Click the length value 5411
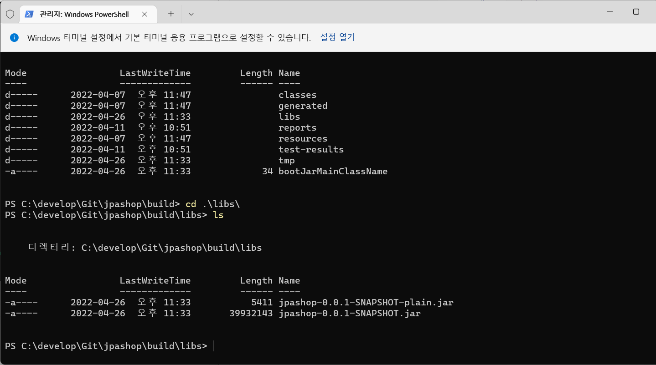The image size is (656, 365). coord(262,302)
